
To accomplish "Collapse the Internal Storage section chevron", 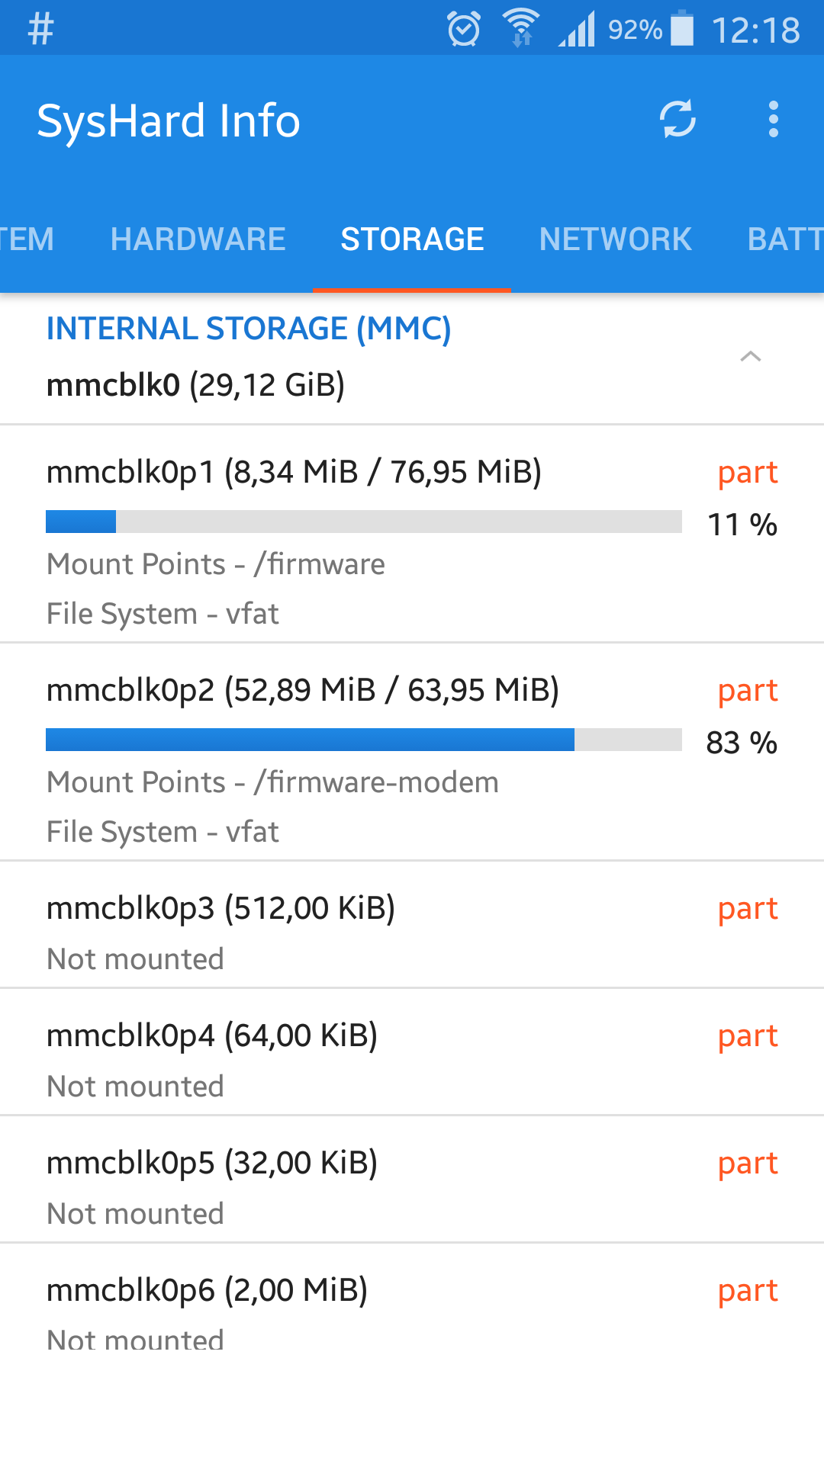I will point(751,357).
